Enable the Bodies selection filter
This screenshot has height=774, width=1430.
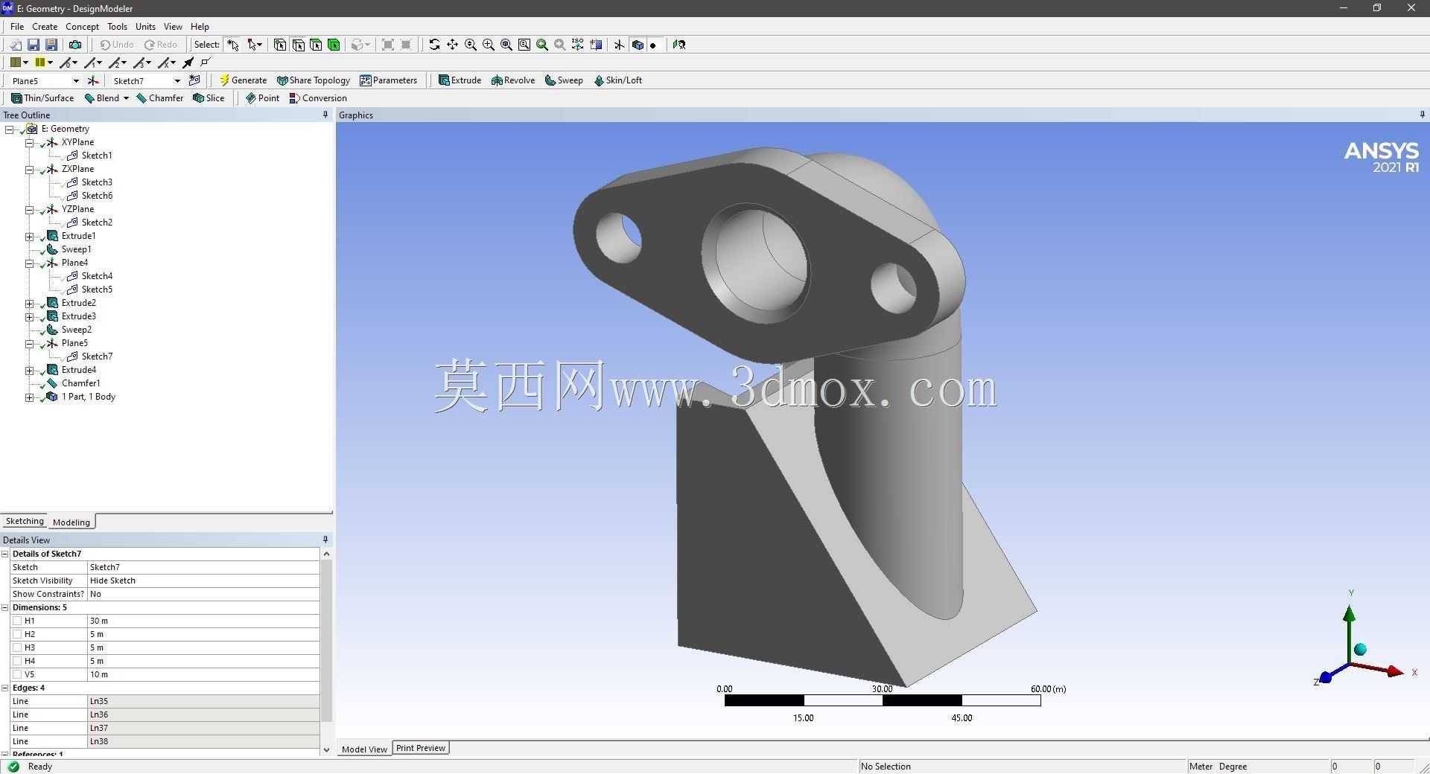click(334, 45)
